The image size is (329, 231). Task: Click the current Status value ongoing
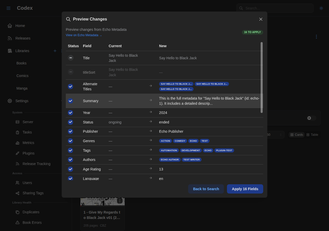pos(115,122)
